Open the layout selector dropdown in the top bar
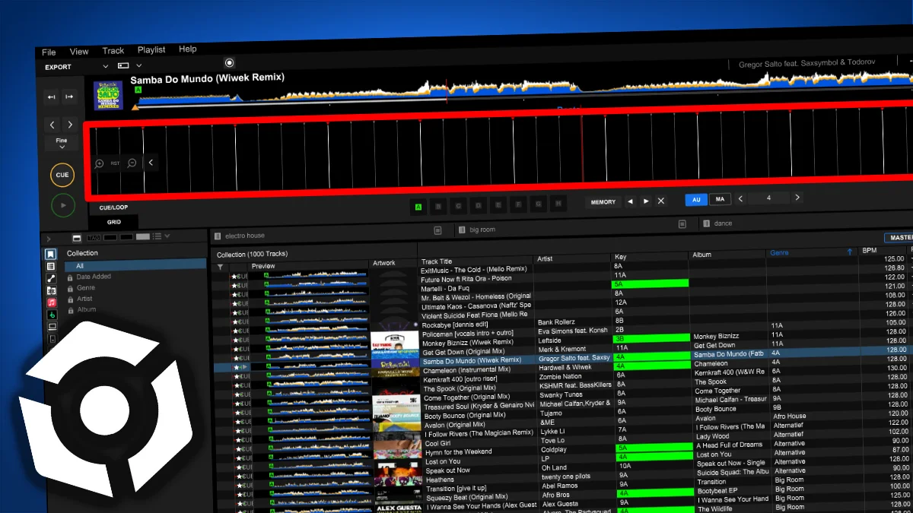 pyautogui.click(x=138, y=66)
